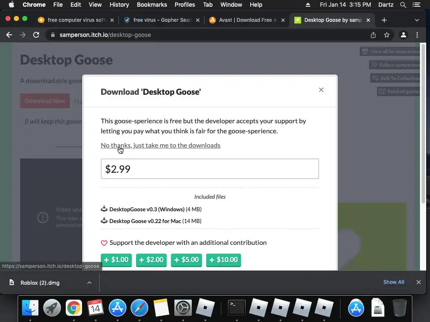Open Launchpad from the dock
430x322 pixels.
tap(52, 308)
